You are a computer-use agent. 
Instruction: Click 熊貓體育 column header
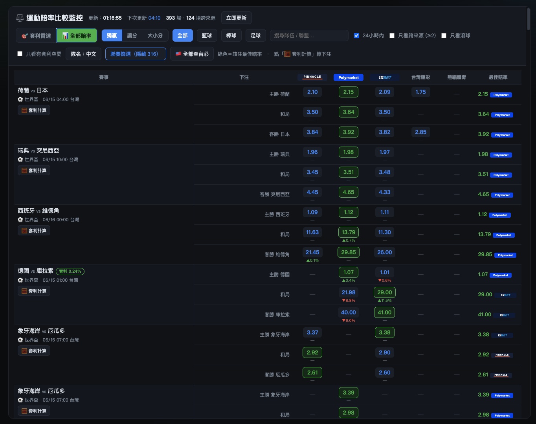pos(457,77)
